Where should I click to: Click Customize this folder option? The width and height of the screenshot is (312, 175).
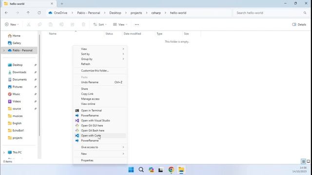(x=99, y=70)
